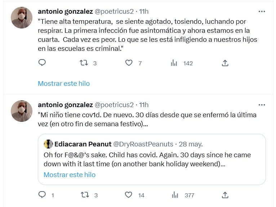Share the second tweet
Screen dimensions: 276x207
tap(225, 195)
